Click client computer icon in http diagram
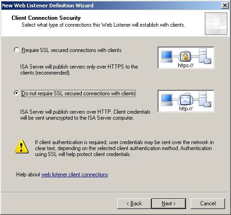 pyautogui.click(x=167, y=100)
